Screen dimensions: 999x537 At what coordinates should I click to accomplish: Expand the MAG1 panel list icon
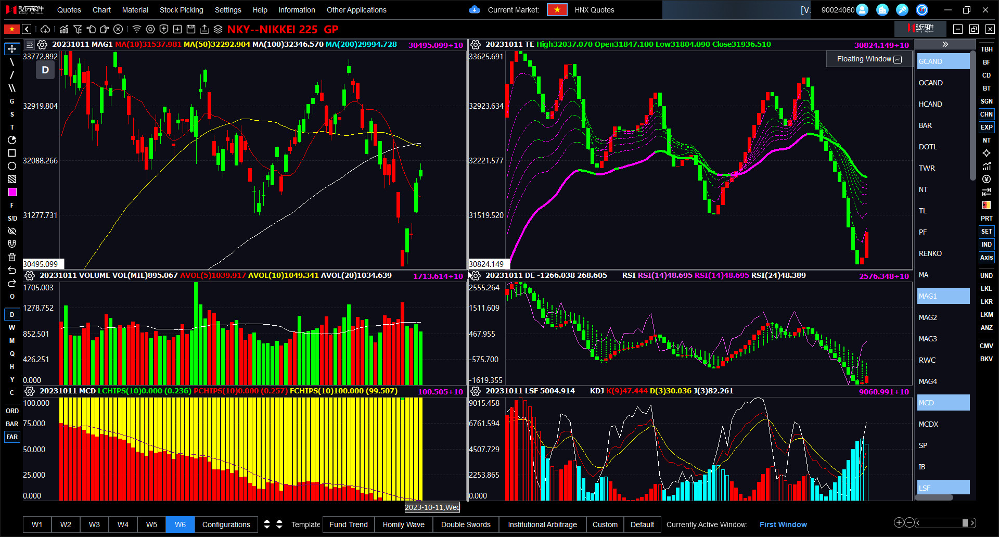coord(30,45)
